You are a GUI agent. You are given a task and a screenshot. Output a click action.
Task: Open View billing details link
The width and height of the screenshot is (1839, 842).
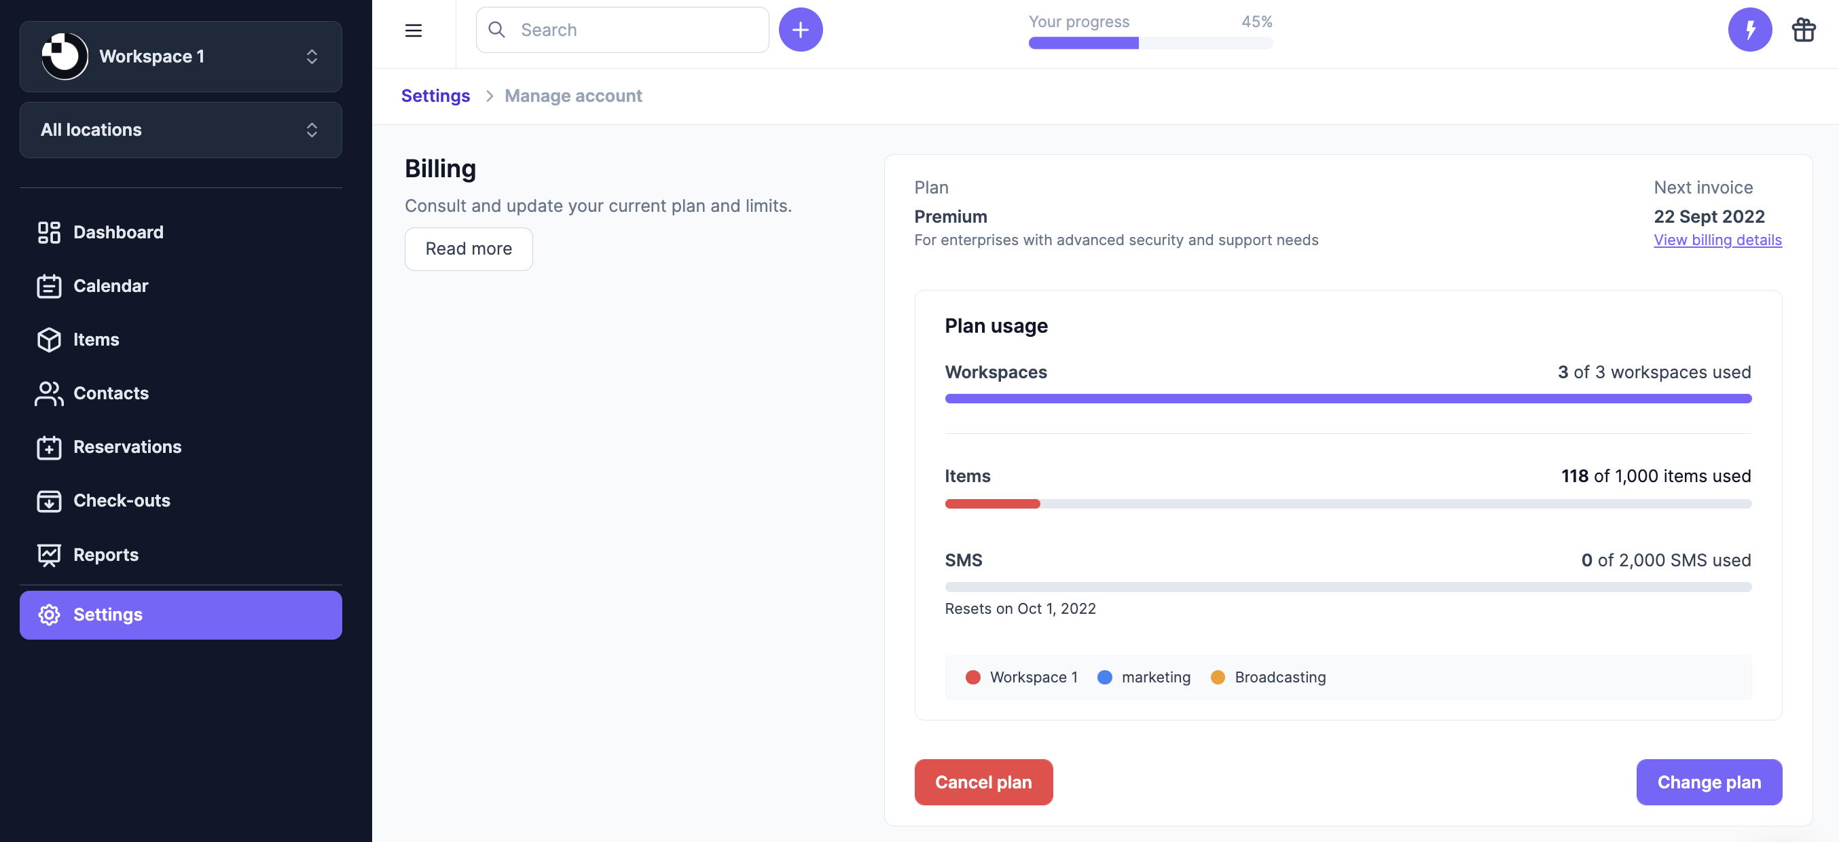tap(1717, 240)
